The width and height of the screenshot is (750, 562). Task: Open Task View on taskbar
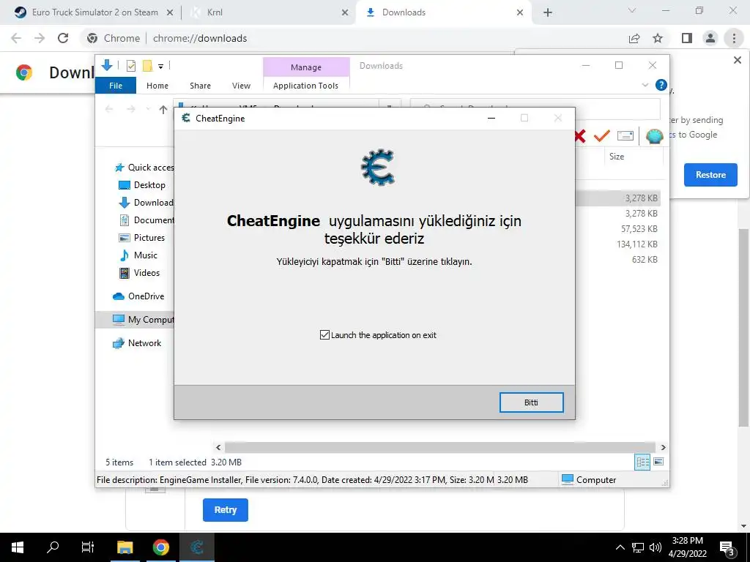coord(88,547)
